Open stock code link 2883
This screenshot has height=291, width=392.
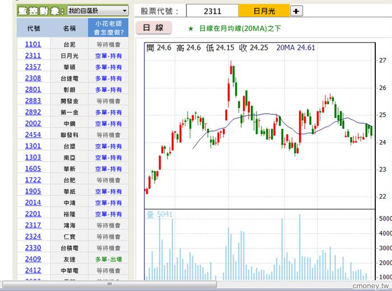(33, 101)
